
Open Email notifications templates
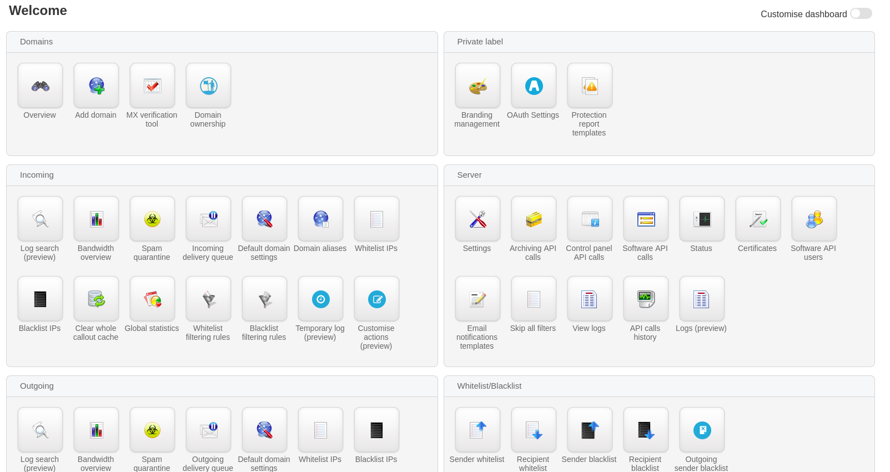(477, 299)
